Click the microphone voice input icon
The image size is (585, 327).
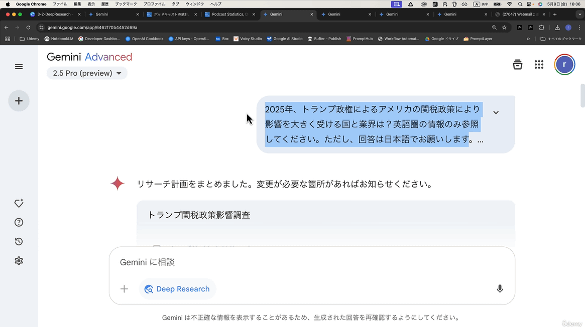point(499,289)
